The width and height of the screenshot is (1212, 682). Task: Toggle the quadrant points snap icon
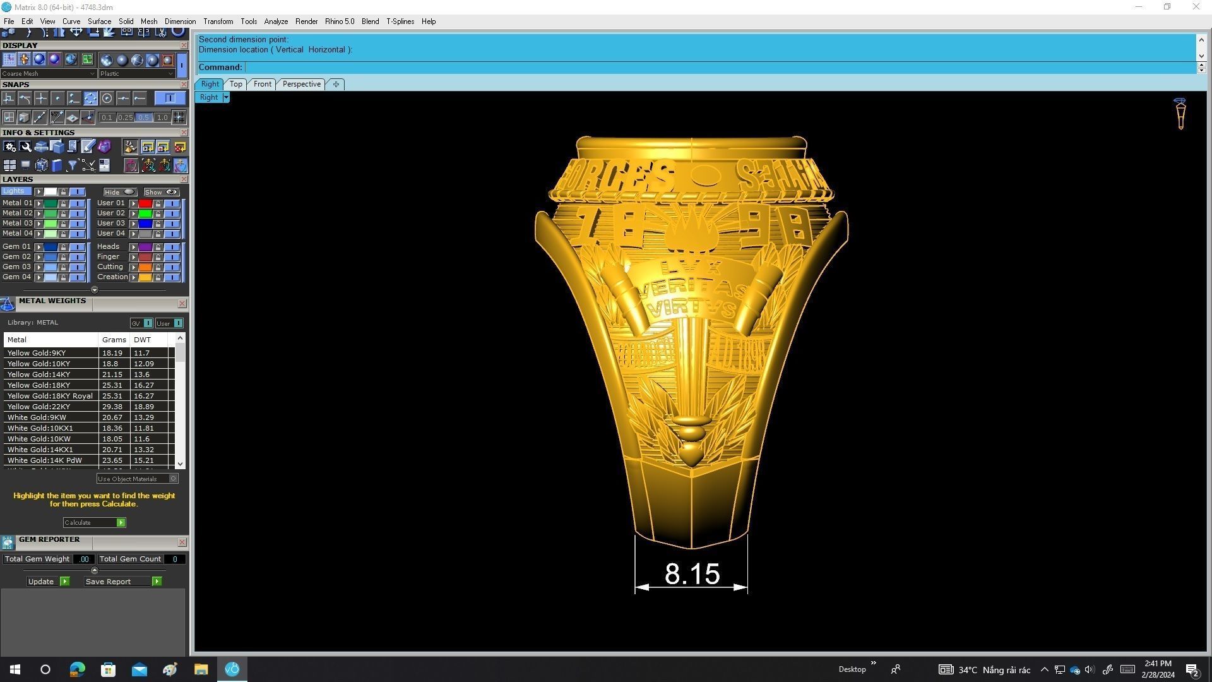90,98
